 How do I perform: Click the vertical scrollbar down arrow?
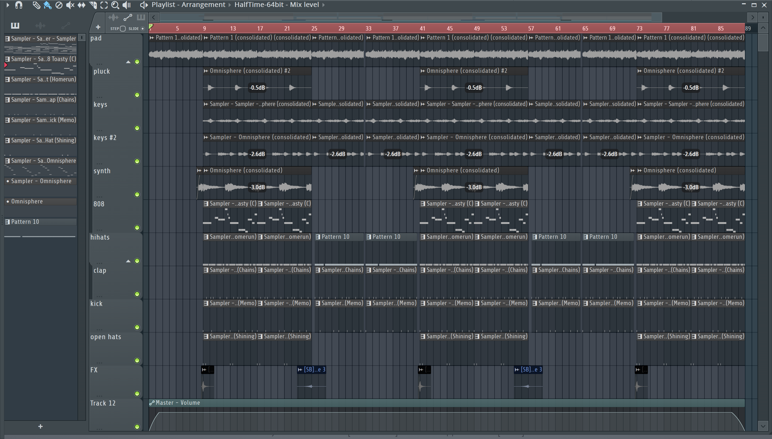click(x=763, y=426)
